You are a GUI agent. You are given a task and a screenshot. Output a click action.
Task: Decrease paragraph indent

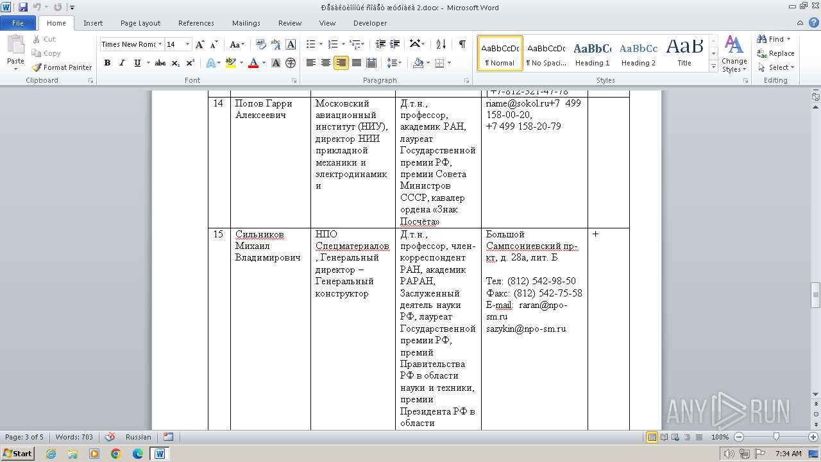point(380,44)
